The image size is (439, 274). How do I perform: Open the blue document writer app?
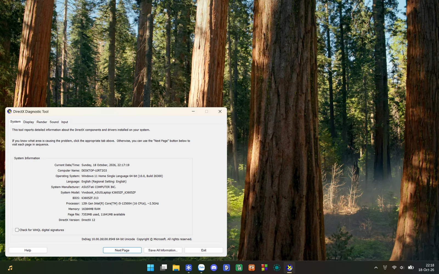tap(227, 268)
